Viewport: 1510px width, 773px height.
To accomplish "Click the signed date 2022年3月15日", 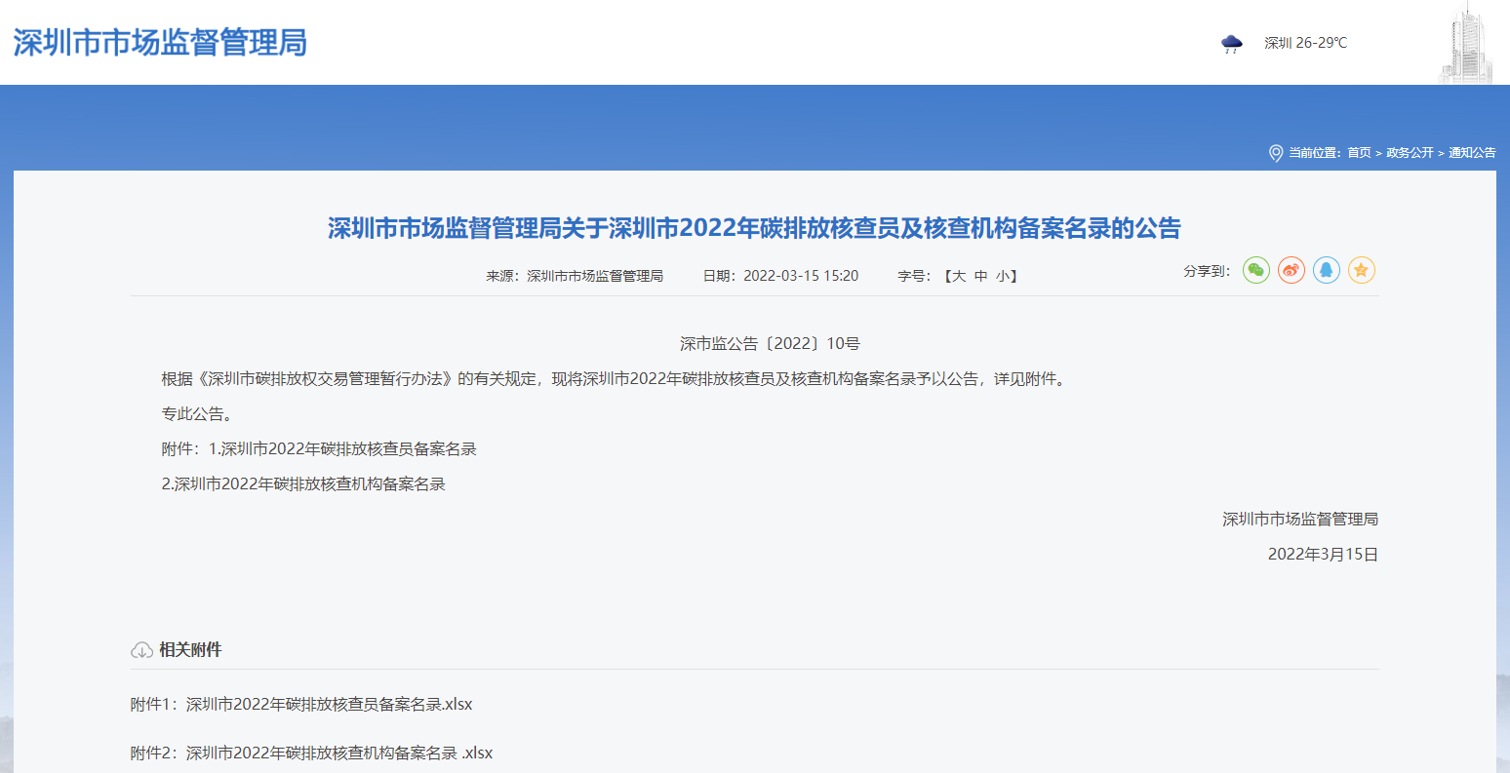I will point(1323,555).
